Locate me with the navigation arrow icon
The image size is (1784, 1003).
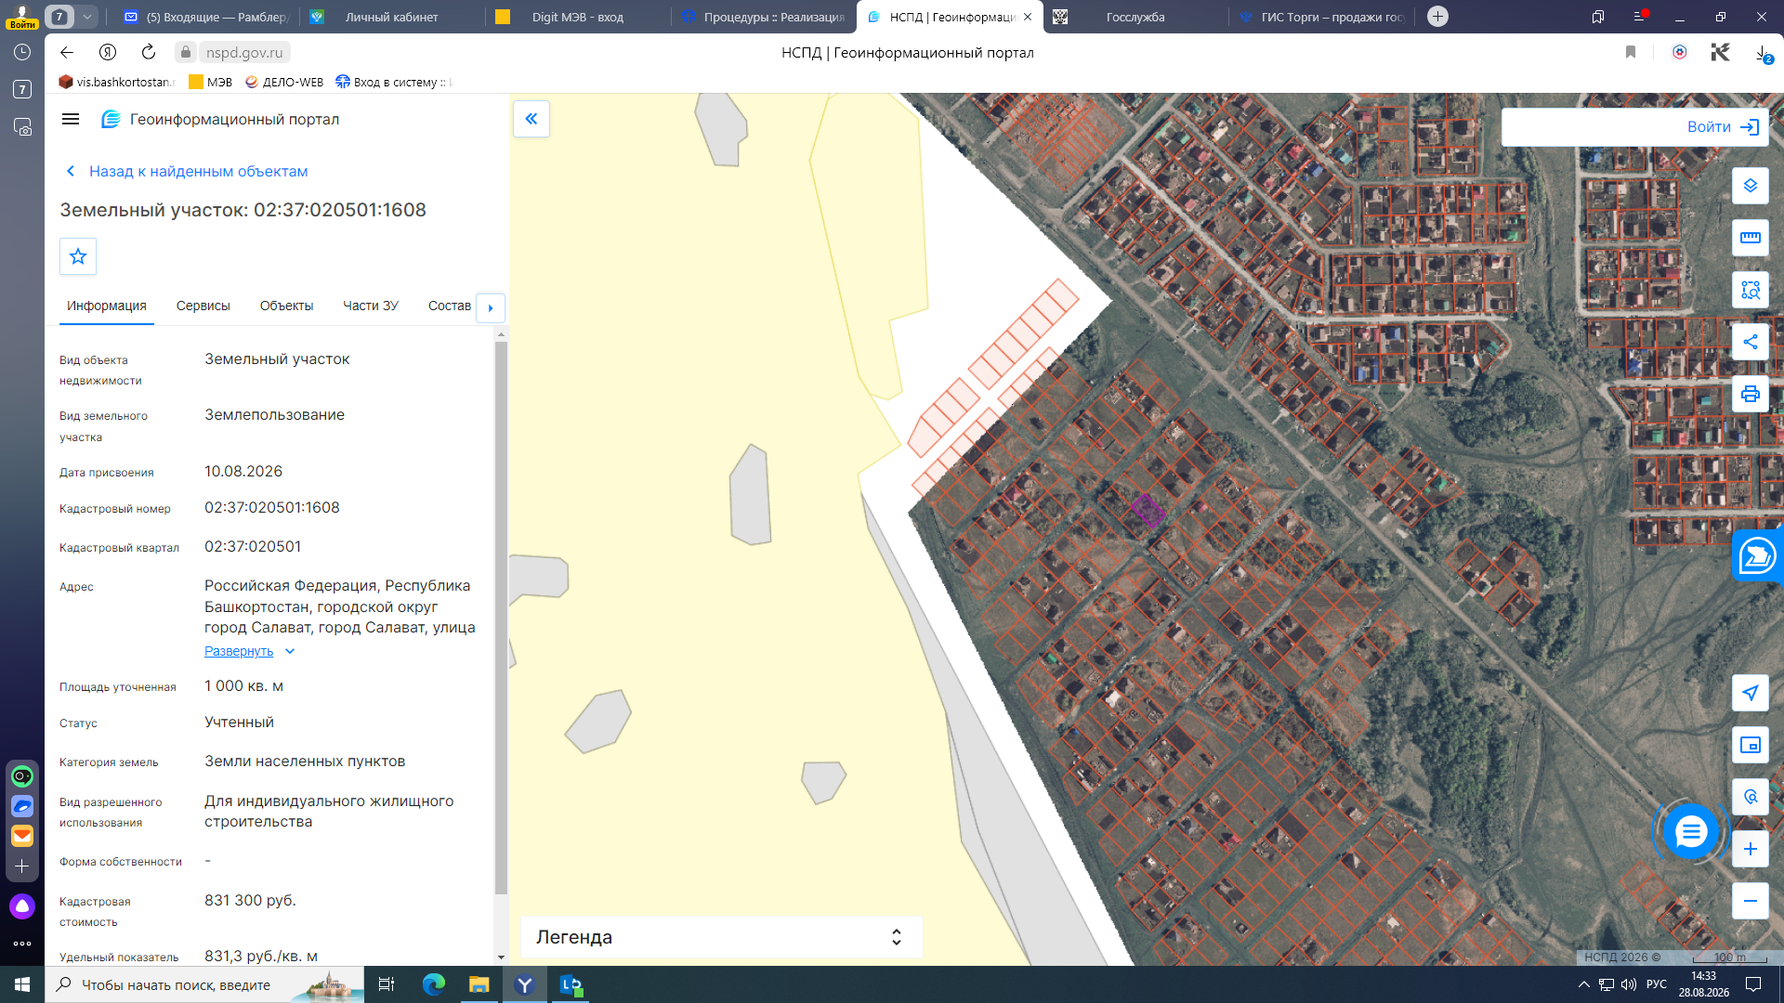pyautogui.click(x=1750, y=693)
